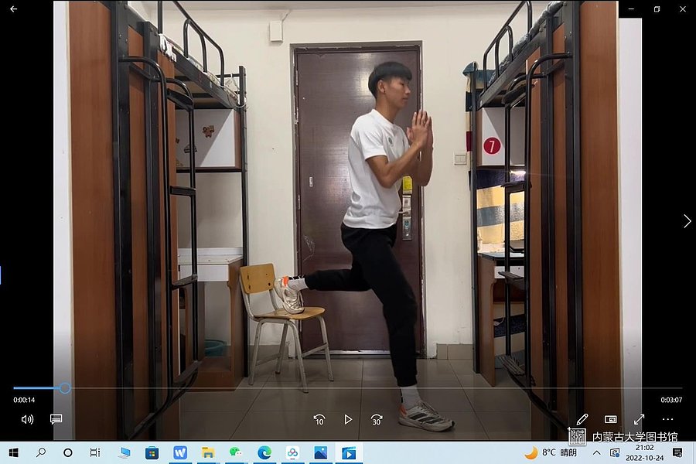Open the volume control
Viewport: 696px width, 464px height.
(x=27, y=420)
